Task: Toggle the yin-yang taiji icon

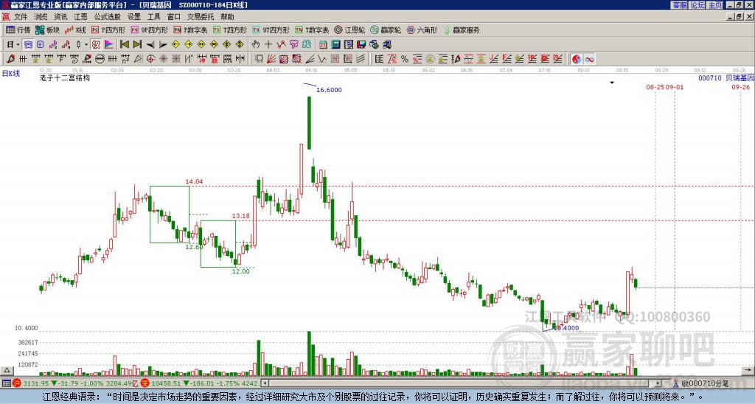Action: click(577, 59)
